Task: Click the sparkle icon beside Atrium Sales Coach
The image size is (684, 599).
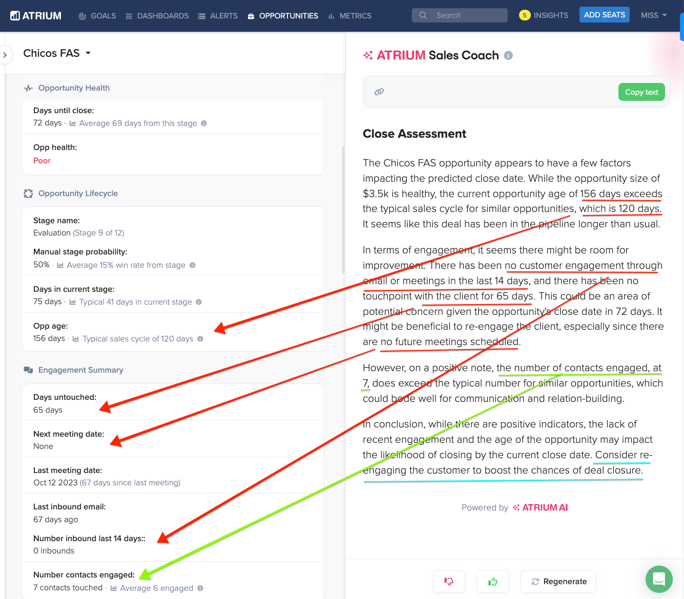Action: click(x=368, y=55)
